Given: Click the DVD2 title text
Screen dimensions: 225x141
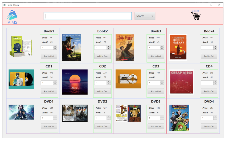Looking at the screenshot, I should click(x=102, y=101).
